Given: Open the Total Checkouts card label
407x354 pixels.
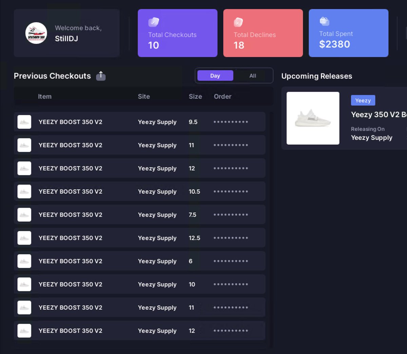Looking at the screenshot, I should [172, 35].
